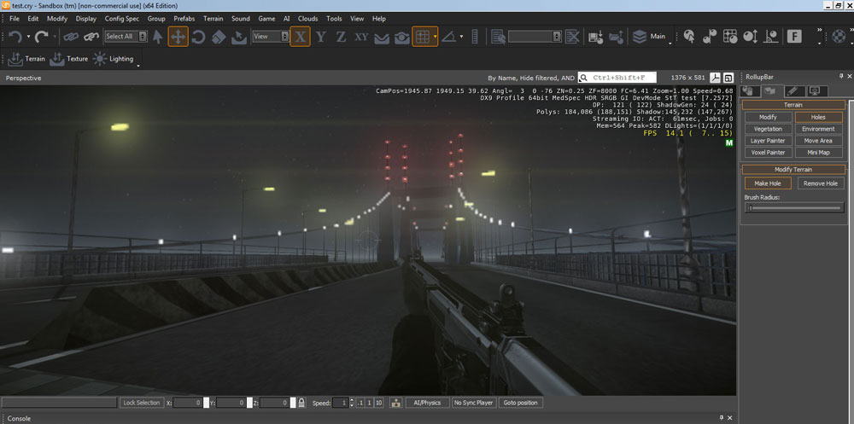This screenshot has width=854, height=424.
Task: Toggle the scale lock padlock icon
Action: pyautogui.click(x=301, y=403)
